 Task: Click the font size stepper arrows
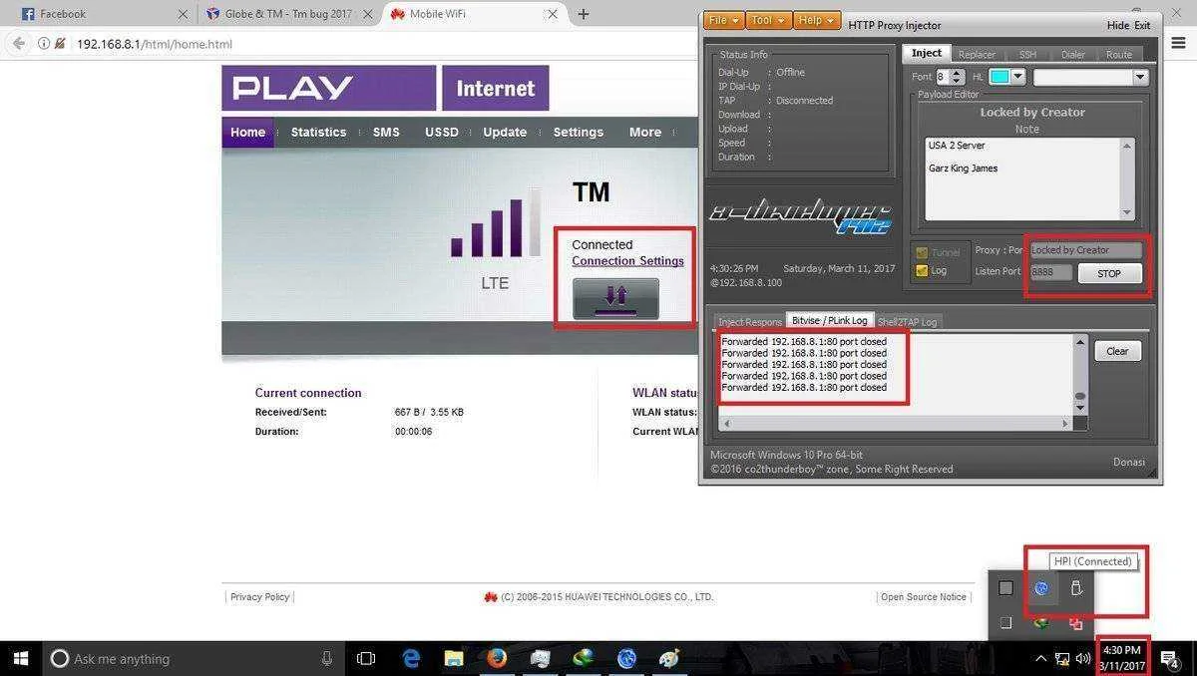pos(958,77)
